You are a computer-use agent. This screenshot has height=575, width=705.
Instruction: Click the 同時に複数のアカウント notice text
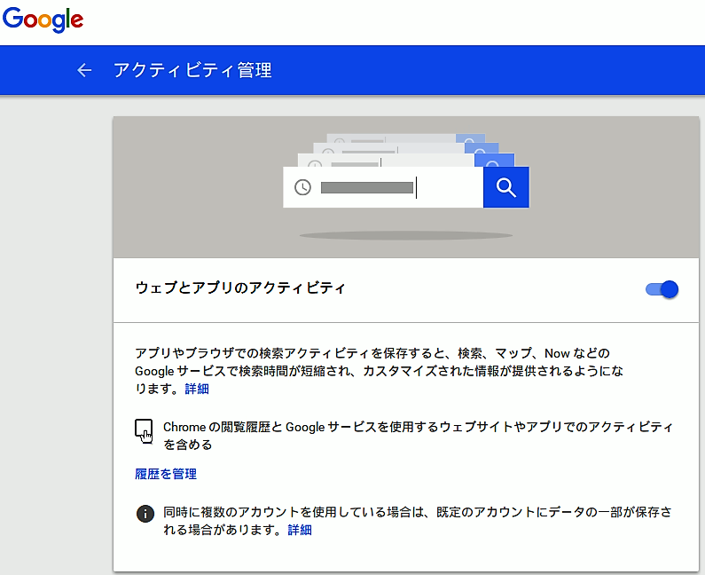(x=418, y=521)
